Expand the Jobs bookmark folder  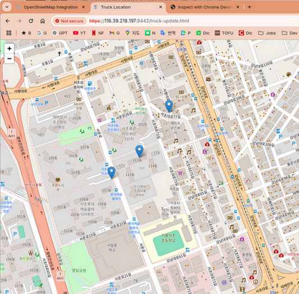click(x=267, y=33)
